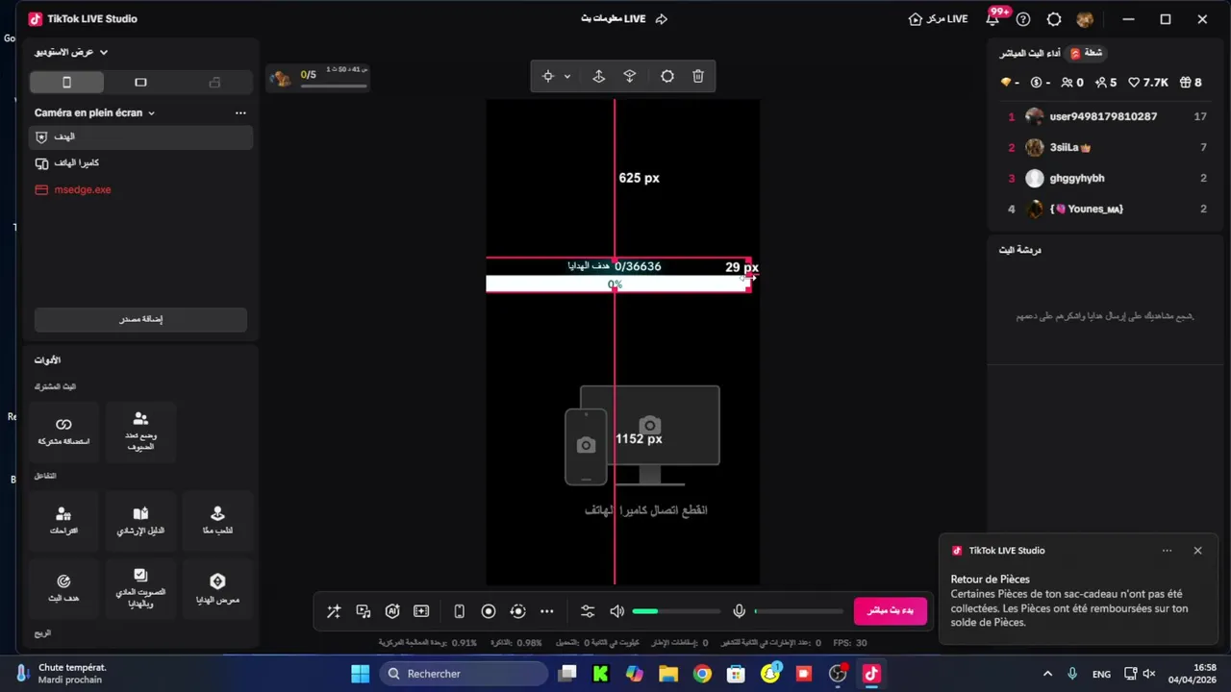This screenshot has height=692, width=1231.
Task: Open the LIVE info title
Action: [x=614, y=18]
